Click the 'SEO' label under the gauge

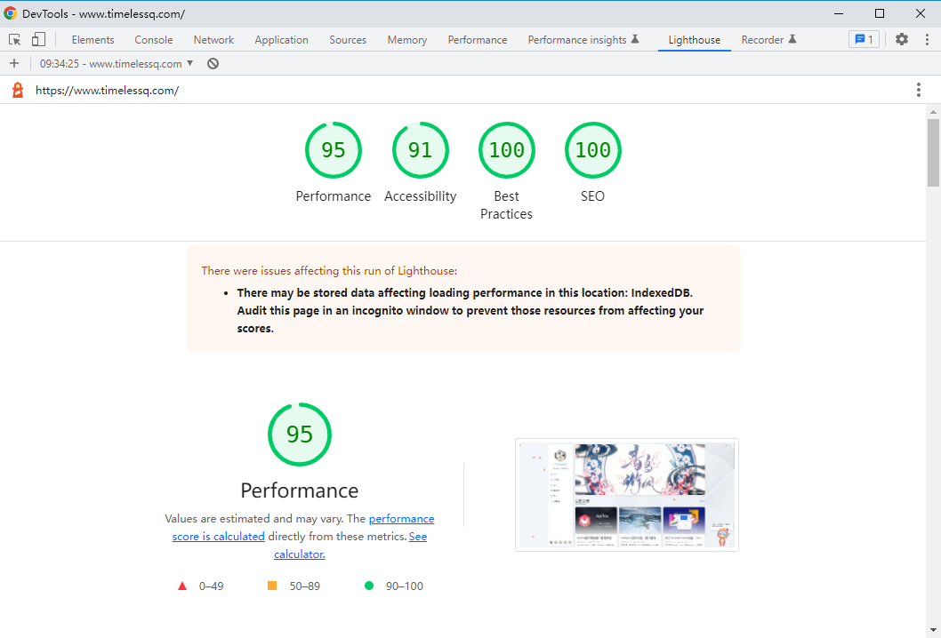(593, 196)
